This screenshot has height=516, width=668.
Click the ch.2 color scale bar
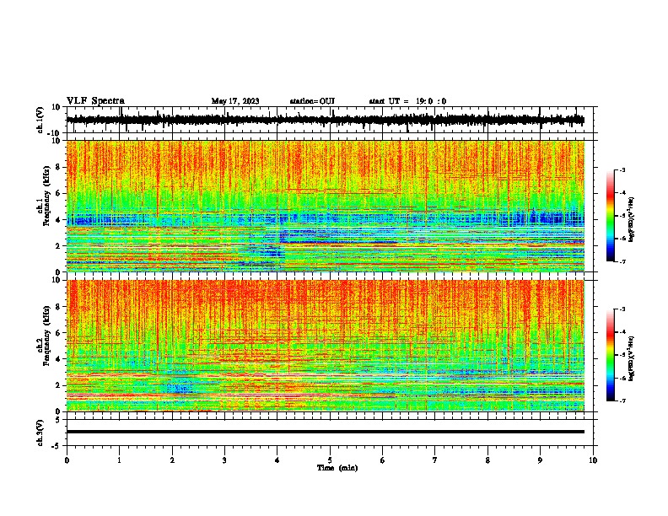(x=610, y=355)
